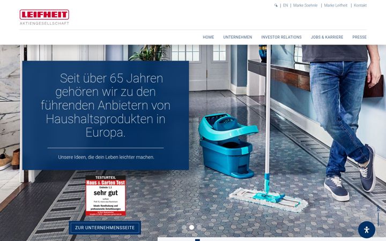Select the last carousel slide dot
The width and height of the screenshot is (386, 241).
pyautogui.click(x=199, y=228)
